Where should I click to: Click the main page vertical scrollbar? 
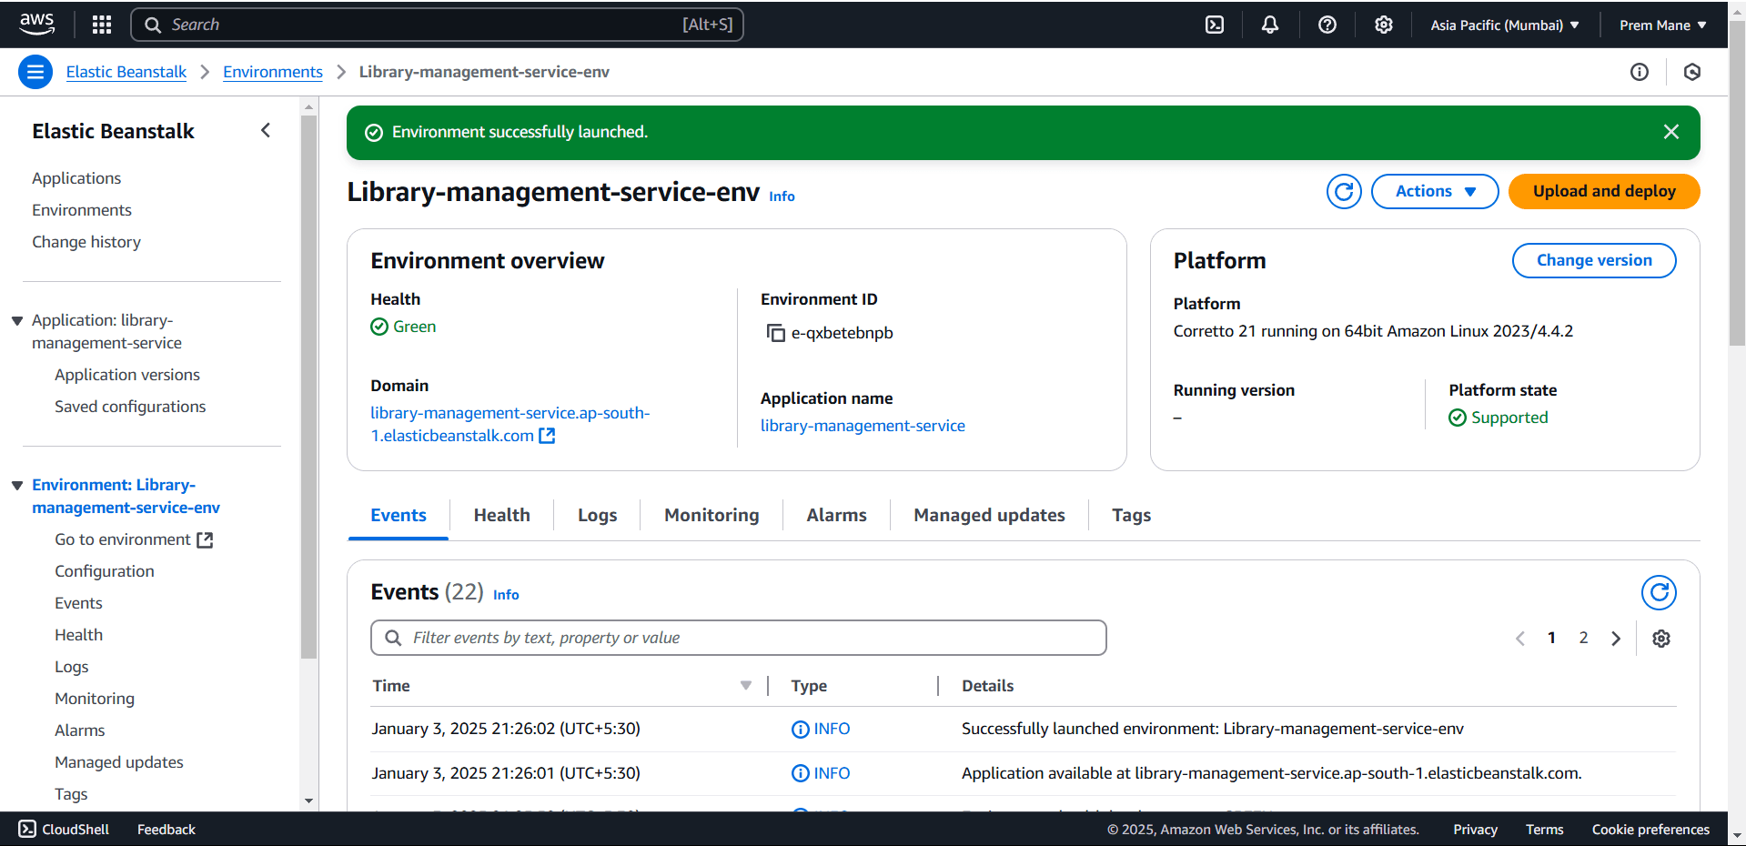pos(1737,185)
